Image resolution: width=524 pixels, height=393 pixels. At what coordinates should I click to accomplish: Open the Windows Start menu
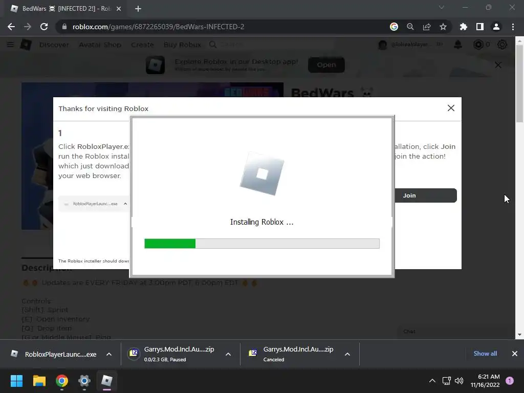pos(16,381)
